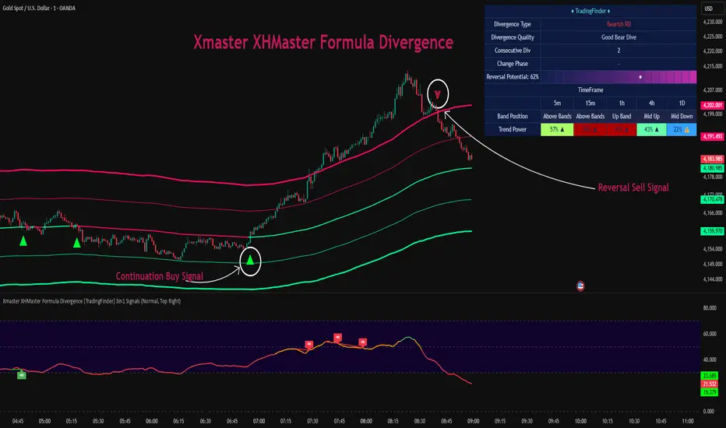Click the 5m timeframe column header

(557, 103)
